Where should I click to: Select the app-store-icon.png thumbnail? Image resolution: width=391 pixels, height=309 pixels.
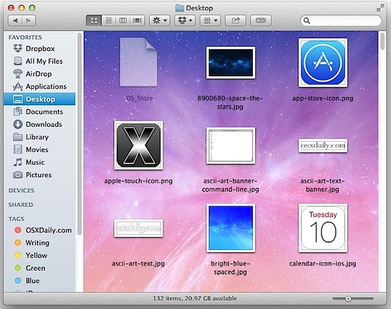tap(323, 62)
